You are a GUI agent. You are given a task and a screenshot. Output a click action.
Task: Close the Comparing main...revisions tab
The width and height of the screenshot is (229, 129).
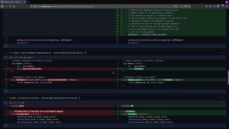[25, 2]
